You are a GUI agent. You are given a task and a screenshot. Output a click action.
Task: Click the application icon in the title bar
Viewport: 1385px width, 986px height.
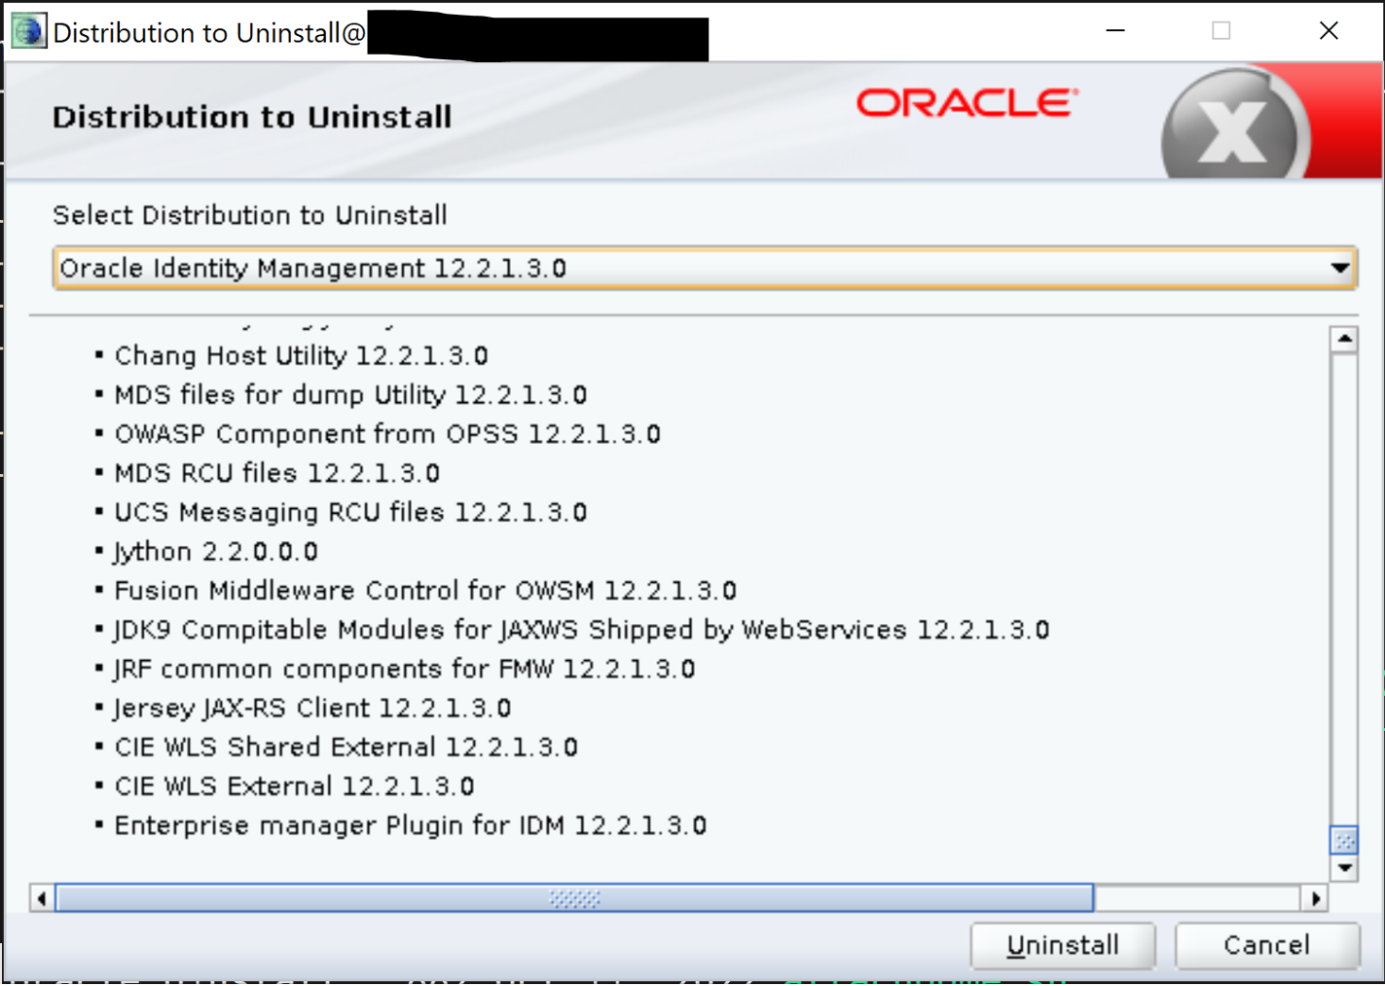click(x=28, y=32)
